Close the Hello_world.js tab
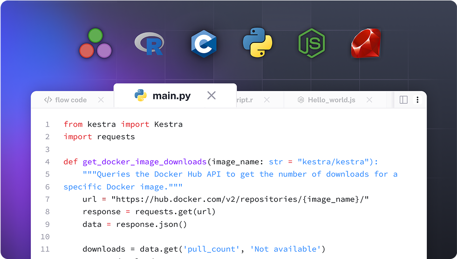This screenshot has width=457, height=259. pyautogui.click(x=369, y=100)
